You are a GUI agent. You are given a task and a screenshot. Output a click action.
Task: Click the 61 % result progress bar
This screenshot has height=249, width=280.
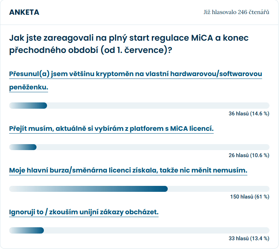139,189
